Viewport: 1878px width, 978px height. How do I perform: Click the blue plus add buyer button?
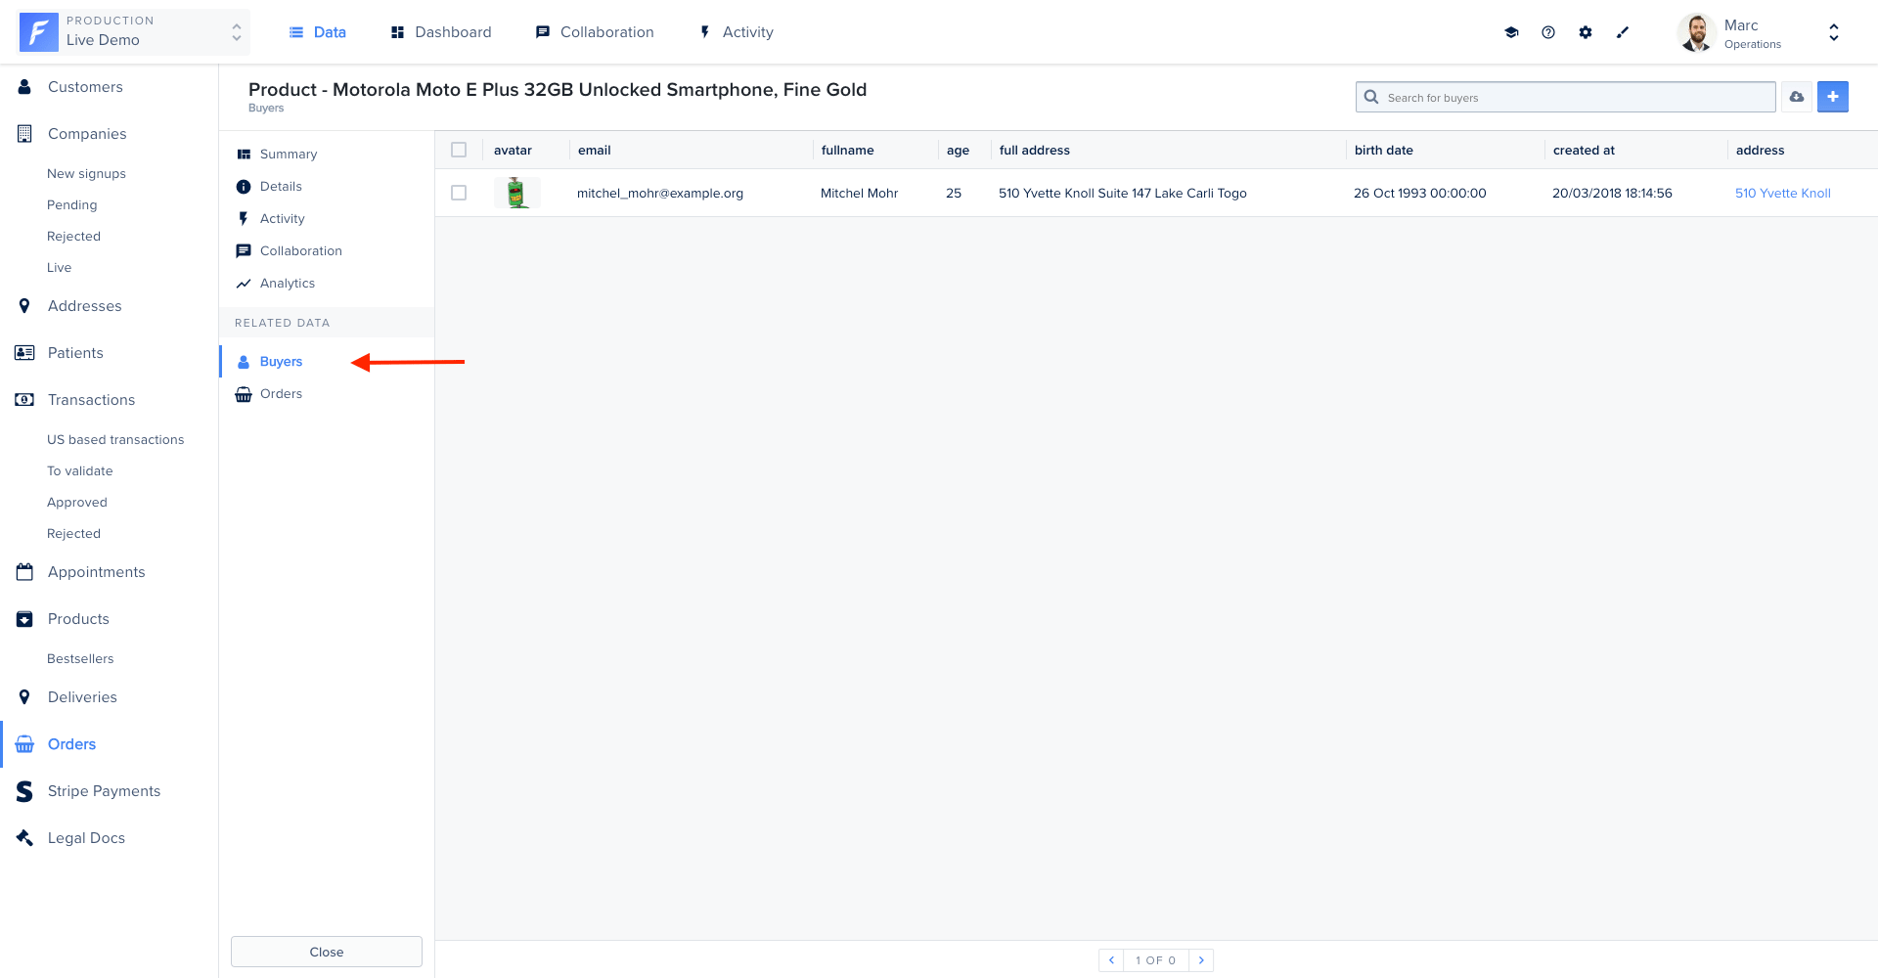[1833, 97]
